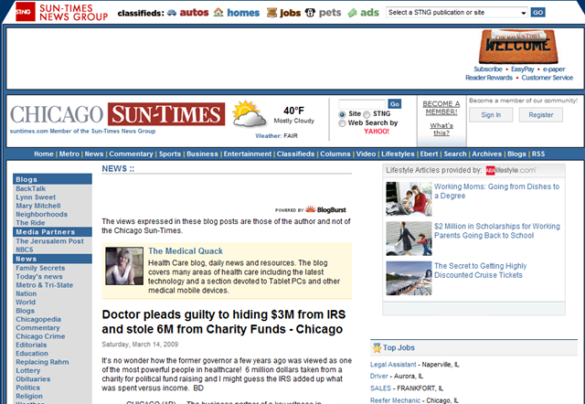Click the cruise tickets article thumbnail

(x=409, y=278)
